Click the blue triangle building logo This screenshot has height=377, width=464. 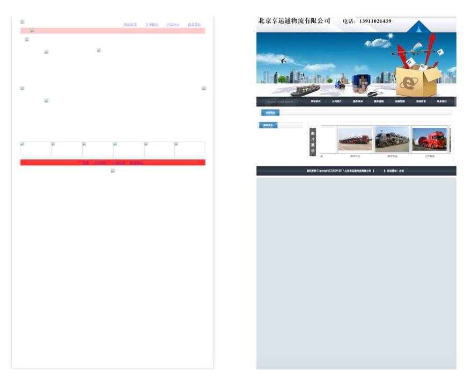(418, 27)
